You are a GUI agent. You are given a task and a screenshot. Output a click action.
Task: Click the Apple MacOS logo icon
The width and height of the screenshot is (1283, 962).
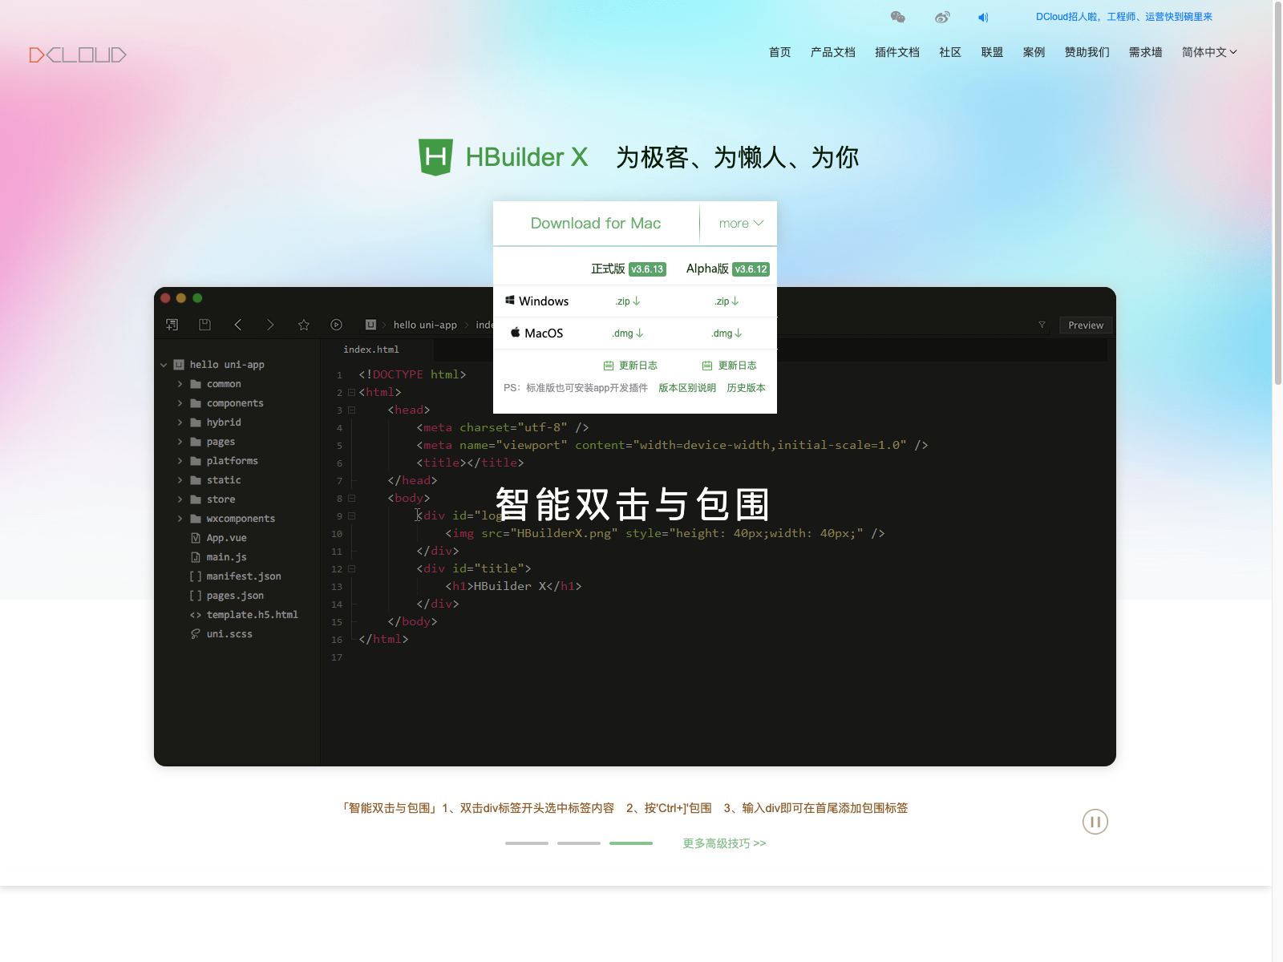(x=516, y=332)
